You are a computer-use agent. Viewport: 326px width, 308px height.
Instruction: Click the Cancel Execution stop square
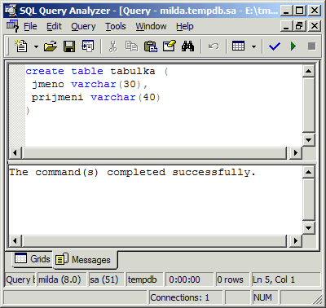[312, 46]
